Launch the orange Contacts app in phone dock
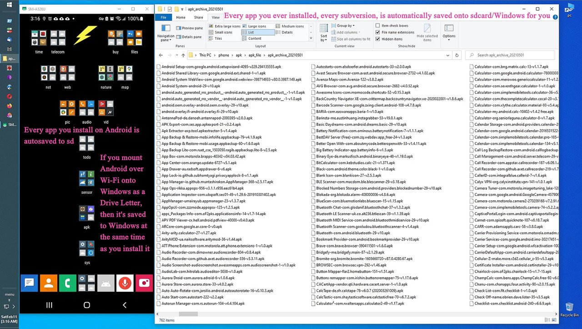Viewport: 582px width, 329px height. coord(48,283)
